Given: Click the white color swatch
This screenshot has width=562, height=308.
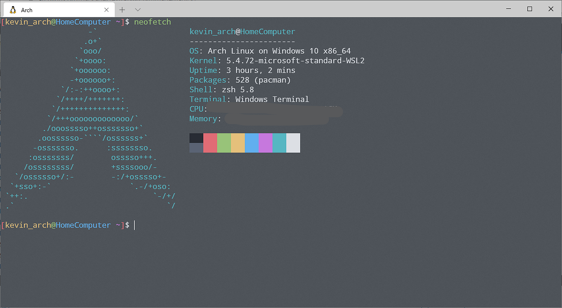Looking at the screenshot, I should (293, 143).
